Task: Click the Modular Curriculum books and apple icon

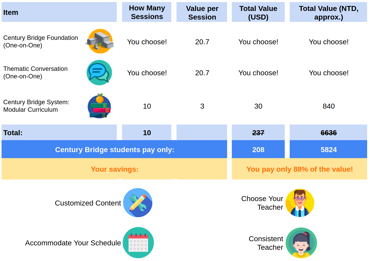Action: pyautogui.click(x=99, y=106)
